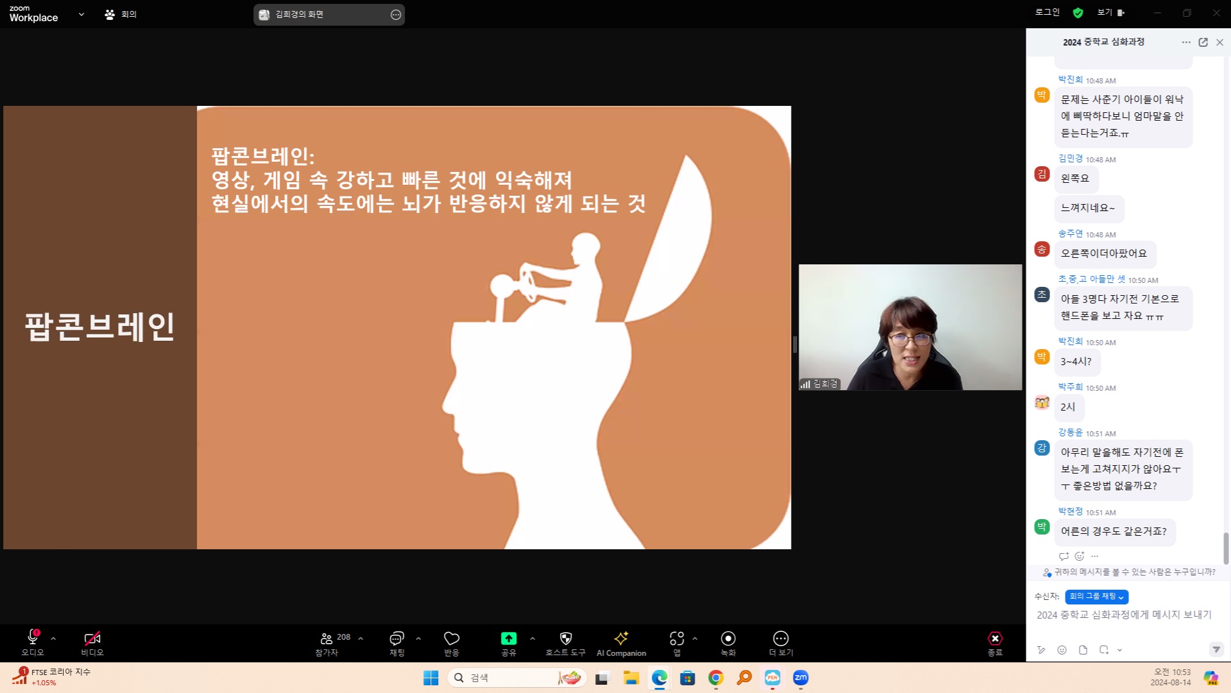Click the divider handle beside speaker video
Image resolution: width=1231 pixels, height=693 pixels.
pyautogui.click(x=795, y=345)
